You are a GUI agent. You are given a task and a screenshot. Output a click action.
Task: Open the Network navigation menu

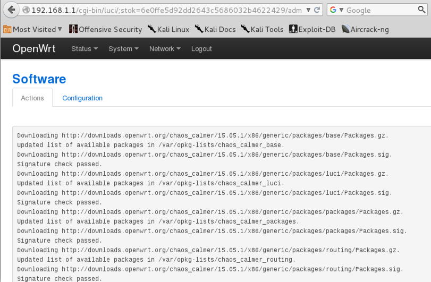point(165,49)
